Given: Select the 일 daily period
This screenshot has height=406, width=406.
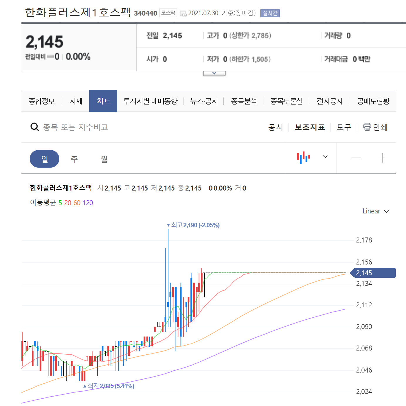Looking at the screenshot, I should coord(44,159).
